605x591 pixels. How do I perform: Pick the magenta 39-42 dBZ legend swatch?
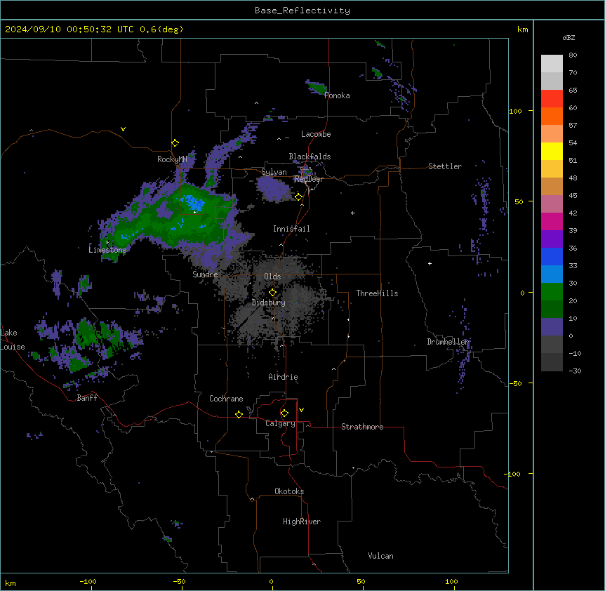(x=552, y=221)
